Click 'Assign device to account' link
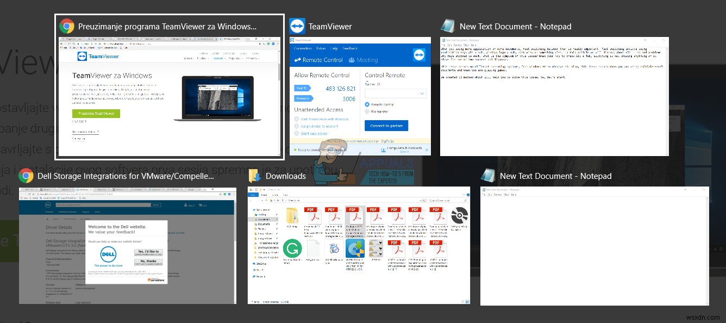Image resolution: width=726 pixels, height=323 pixels. click(x=319, y=126)
